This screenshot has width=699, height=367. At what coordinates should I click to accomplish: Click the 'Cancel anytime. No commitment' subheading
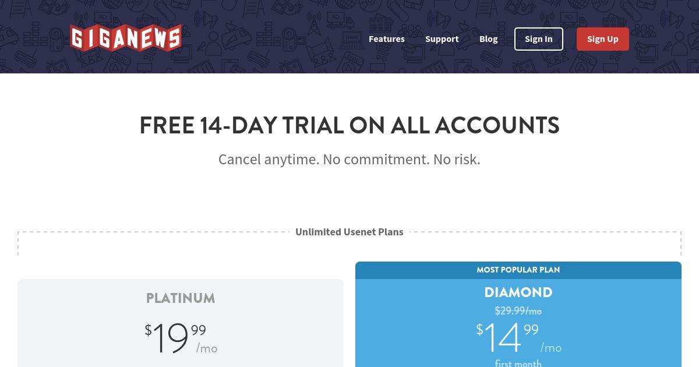[x=349, y=159]
